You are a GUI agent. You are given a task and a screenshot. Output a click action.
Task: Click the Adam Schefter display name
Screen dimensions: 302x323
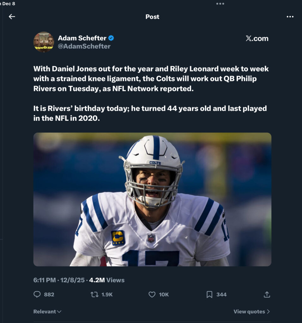(82, 38)
